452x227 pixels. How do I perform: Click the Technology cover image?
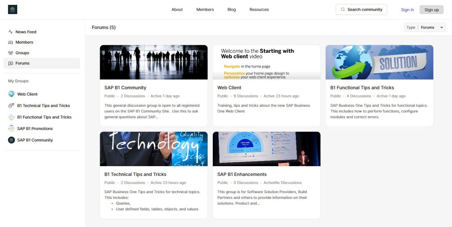[x=154, y=149]
